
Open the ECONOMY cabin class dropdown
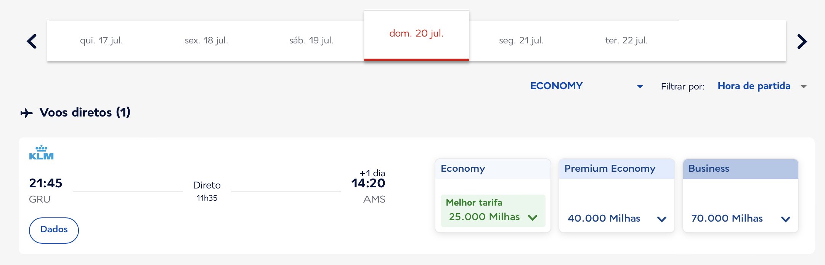click(587, 86)
